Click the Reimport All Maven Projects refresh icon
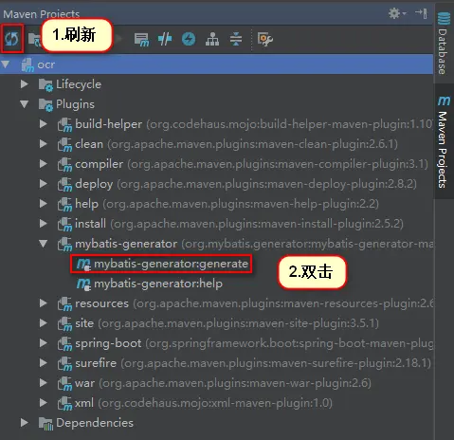Image resolution: width=454 pixels, height=440 pixels. (x=12, y=39)
